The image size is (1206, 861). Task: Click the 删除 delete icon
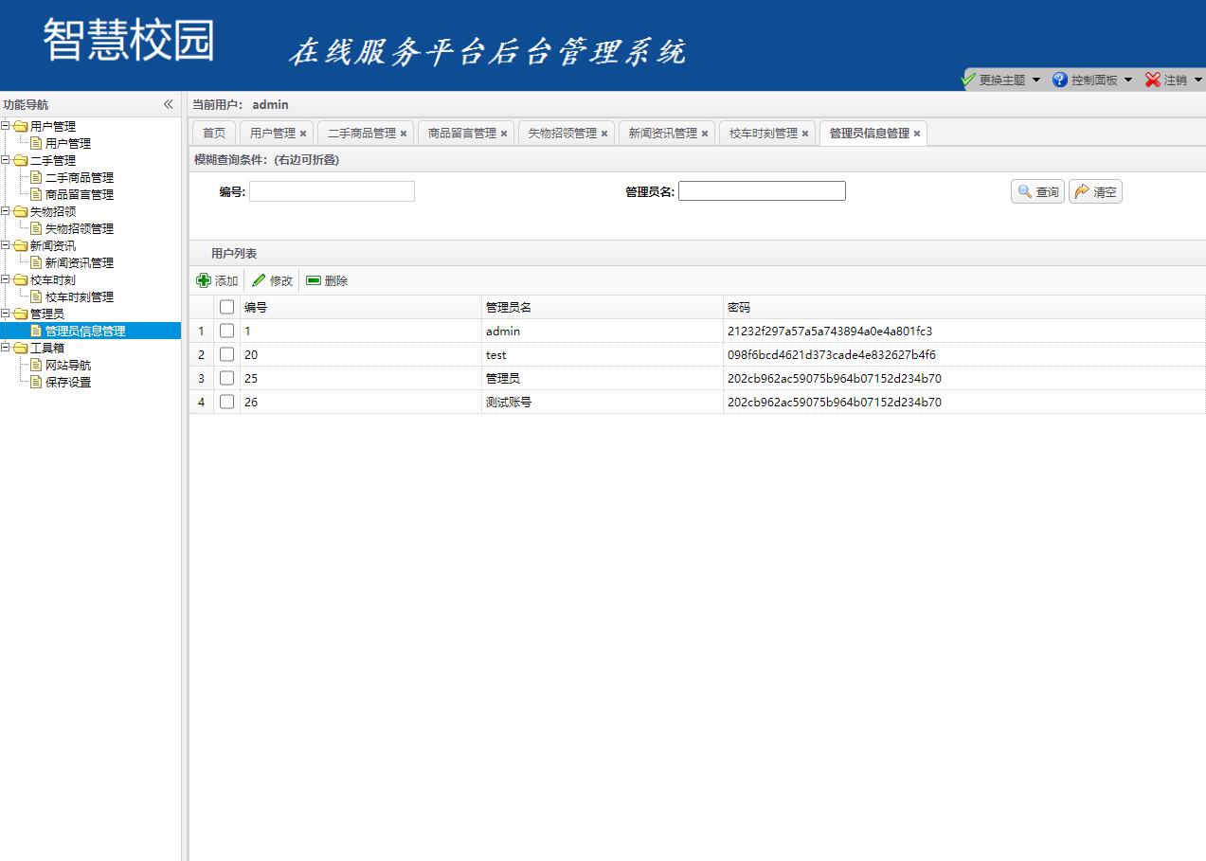[x=313, y=279]
